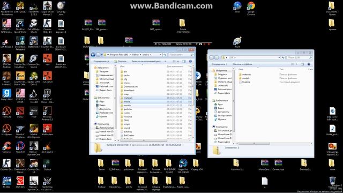Open Outlast desktop shortcut
This screenshot has width=343, height=193.
point(47,165)
